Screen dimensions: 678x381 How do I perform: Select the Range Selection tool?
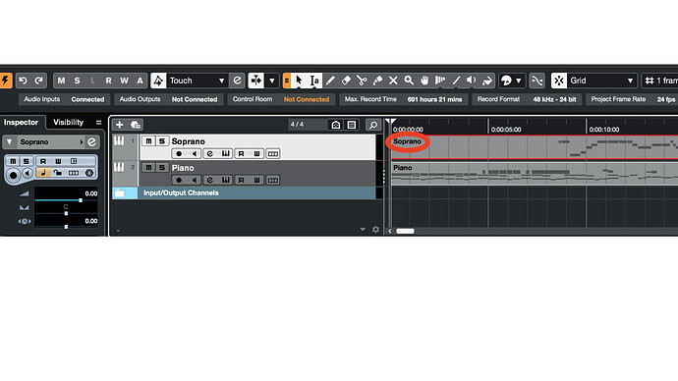(314, 81)
